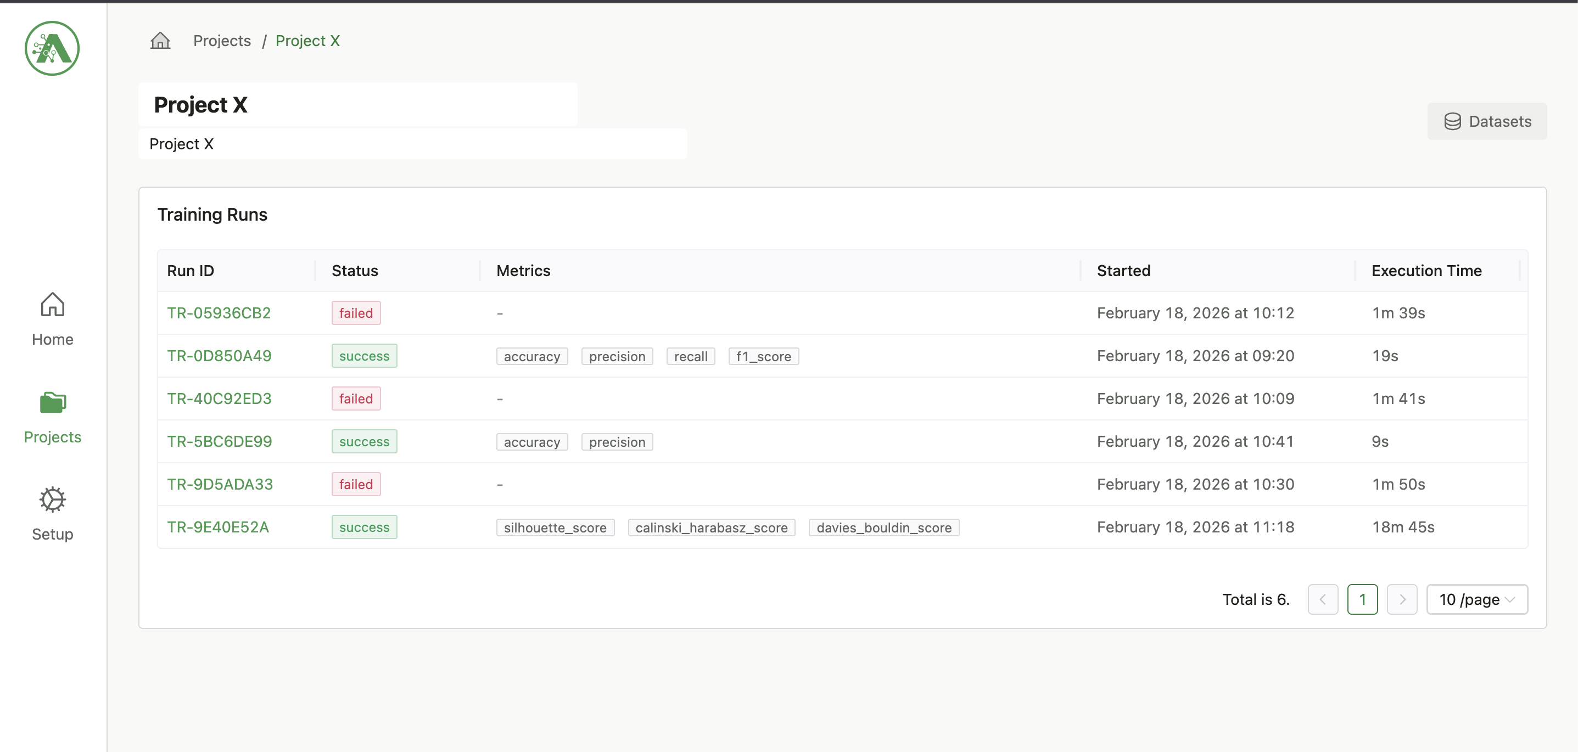This screenshot has height=752, width=1578.
Task: Go to next page arrow
Action: 1402,599
